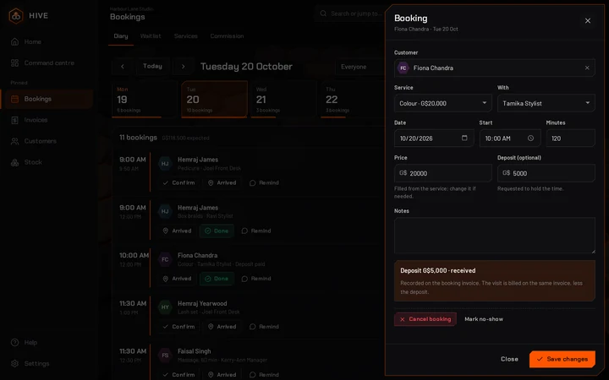Screen dimensions: 609x380
Task: Open the Everyone staff filter
Action: coord(359,67)
